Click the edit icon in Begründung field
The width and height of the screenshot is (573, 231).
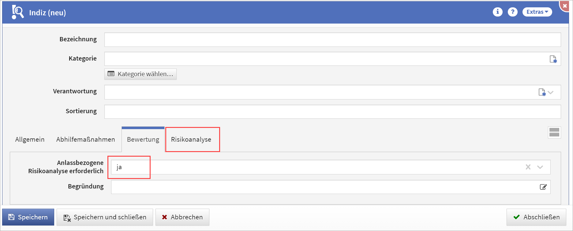[543, 187]
